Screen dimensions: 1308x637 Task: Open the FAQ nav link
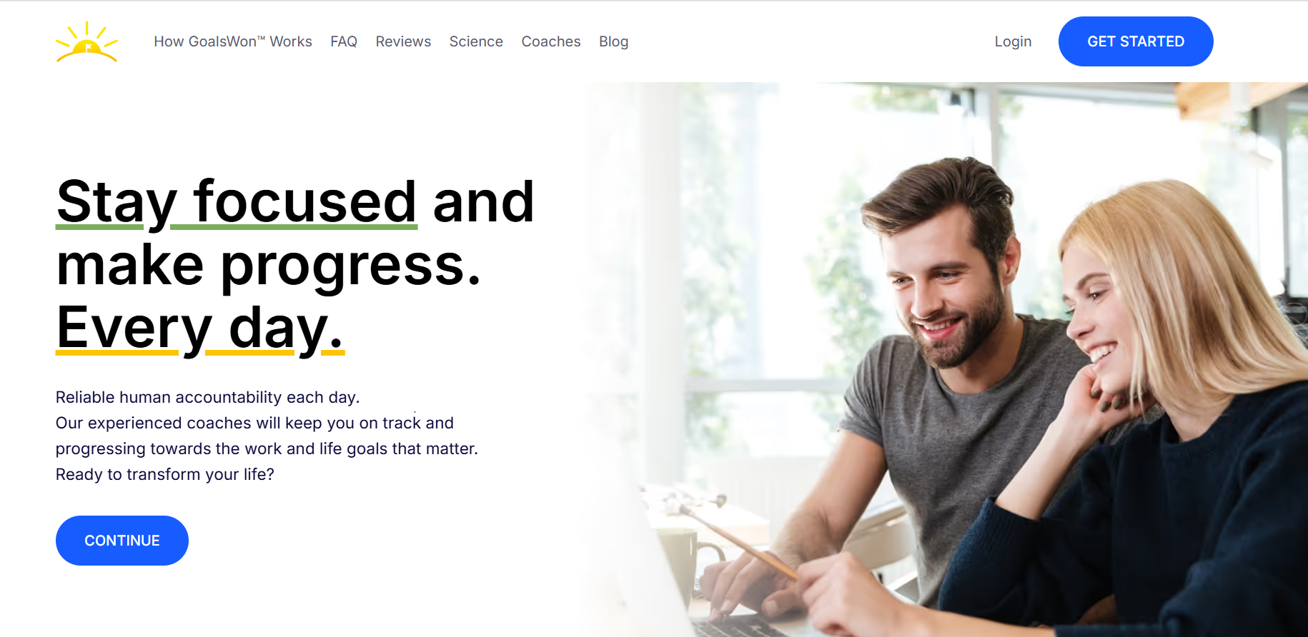tap(344, 41)
